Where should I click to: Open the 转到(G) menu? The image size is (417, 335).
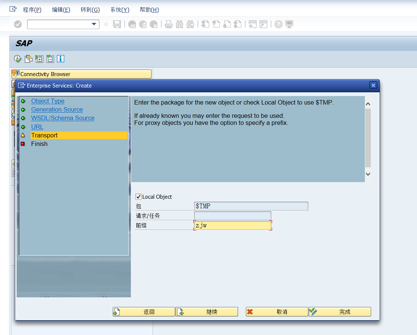90,10
